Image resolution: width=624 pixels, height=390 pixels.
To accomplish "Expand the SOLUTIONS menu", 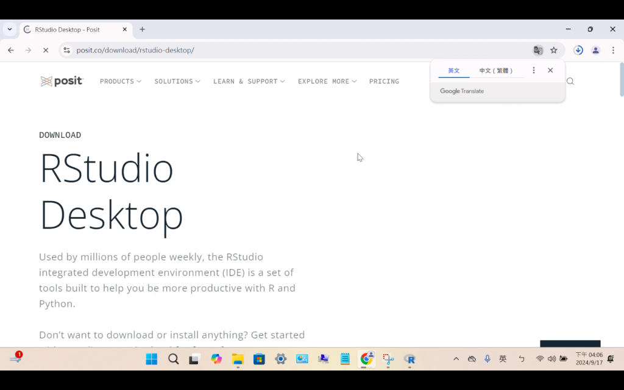I will tap(177, 81).
